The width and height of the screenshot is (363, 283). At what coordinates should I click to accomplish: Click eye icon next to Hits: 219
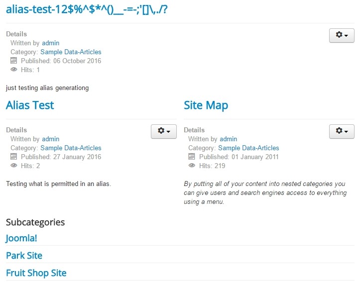point(192,165)
